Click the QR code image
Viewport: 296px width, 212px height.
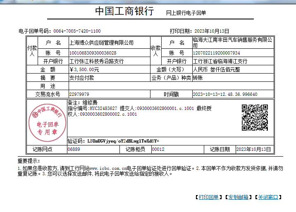pos(255,117)
